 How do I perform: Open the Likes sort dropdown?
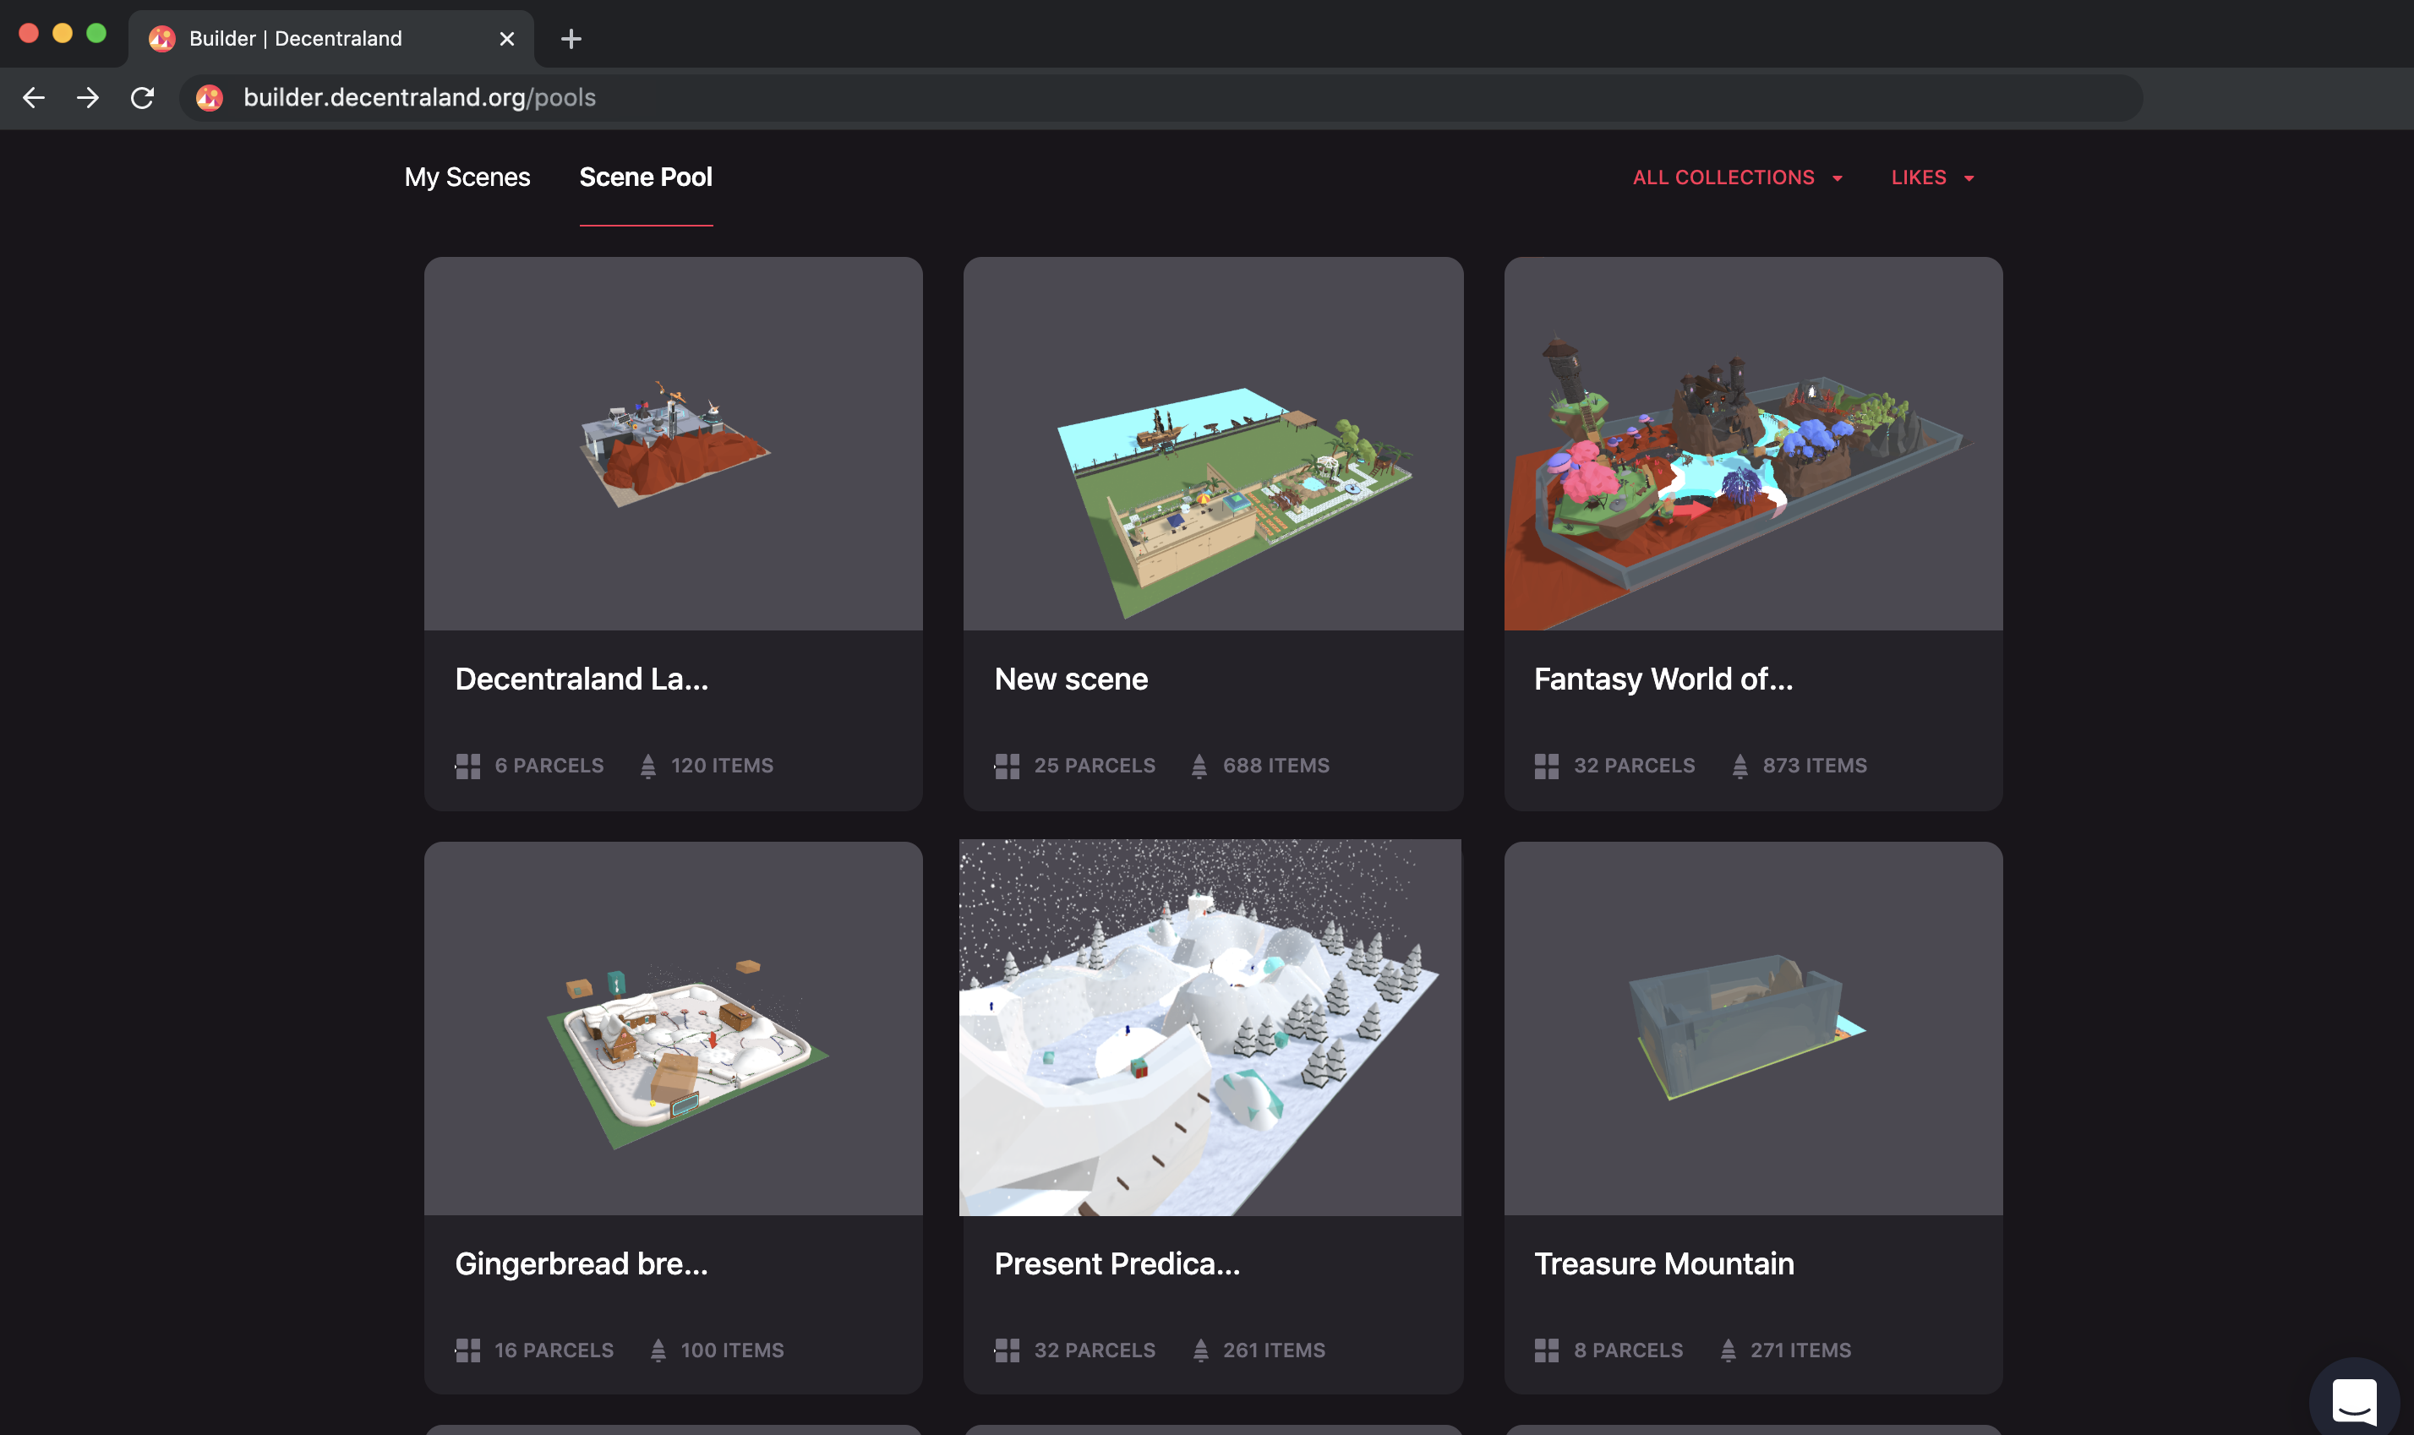pyautogui.click(x=1932, y=178)
